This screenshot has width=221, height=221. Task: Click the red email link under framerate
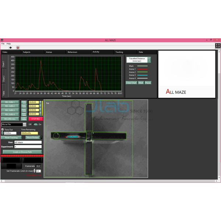click(x=34, y=175)
